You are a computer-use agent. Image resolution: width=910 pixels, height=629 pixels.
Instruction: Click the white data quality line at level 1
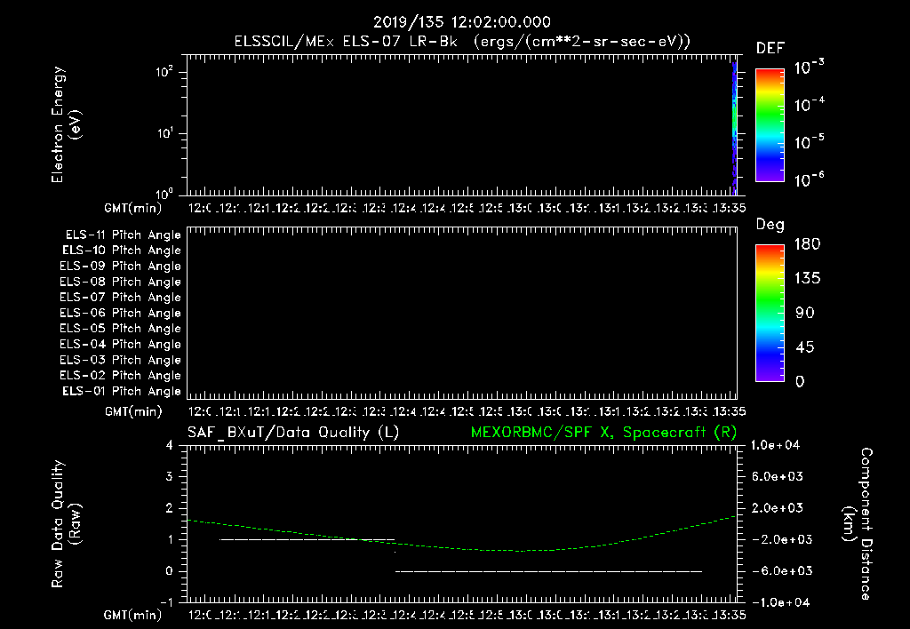307,539
